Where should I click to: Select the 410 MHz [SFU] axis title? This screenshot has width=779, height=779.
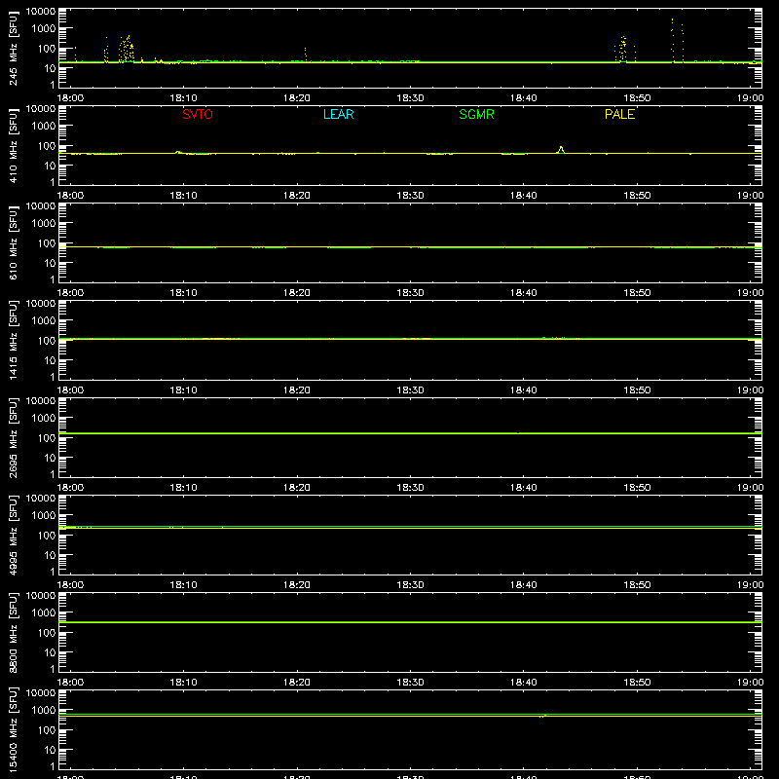pos(13,145)
